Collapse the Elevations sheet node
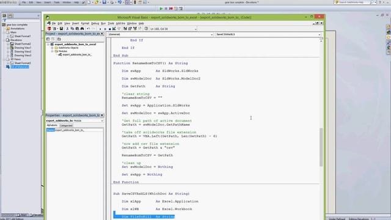 4,40
